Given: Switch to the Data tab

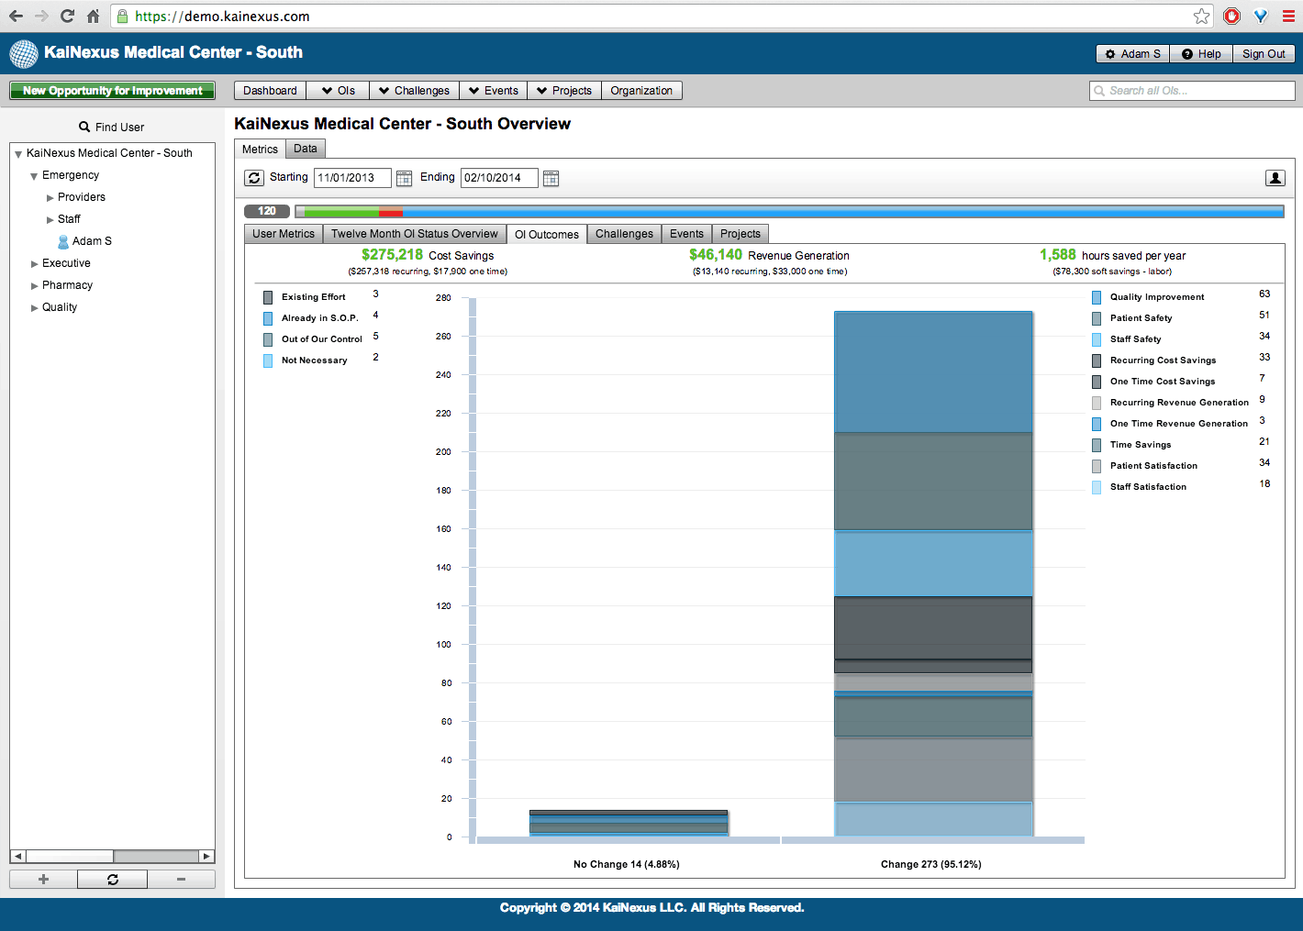Looking at the screenshot, I should [306, 149].
